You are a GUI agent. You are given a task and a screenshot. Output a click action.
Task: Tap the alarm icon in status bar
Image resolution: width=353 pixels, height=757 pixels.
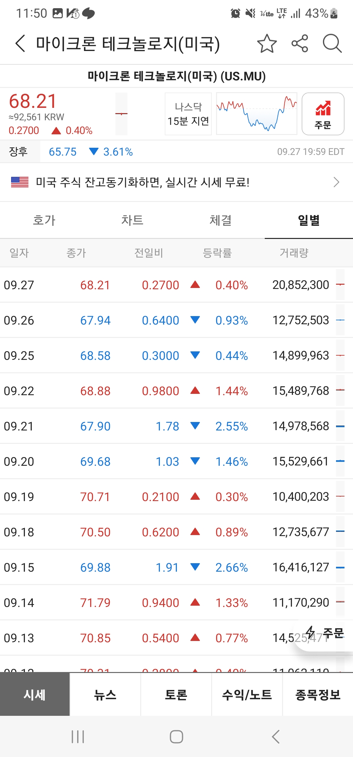235,13
